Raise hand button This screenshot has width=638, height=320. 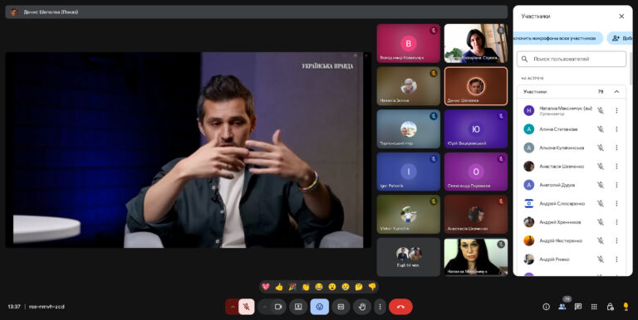tap(362, 307)
